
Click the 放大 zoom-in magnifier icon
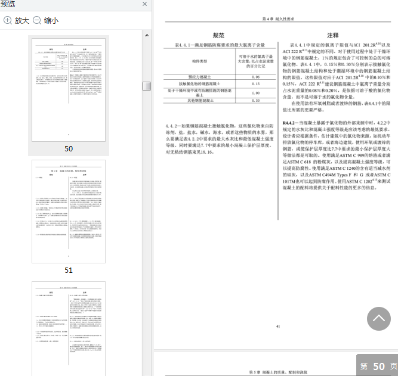tap(8, 20)
